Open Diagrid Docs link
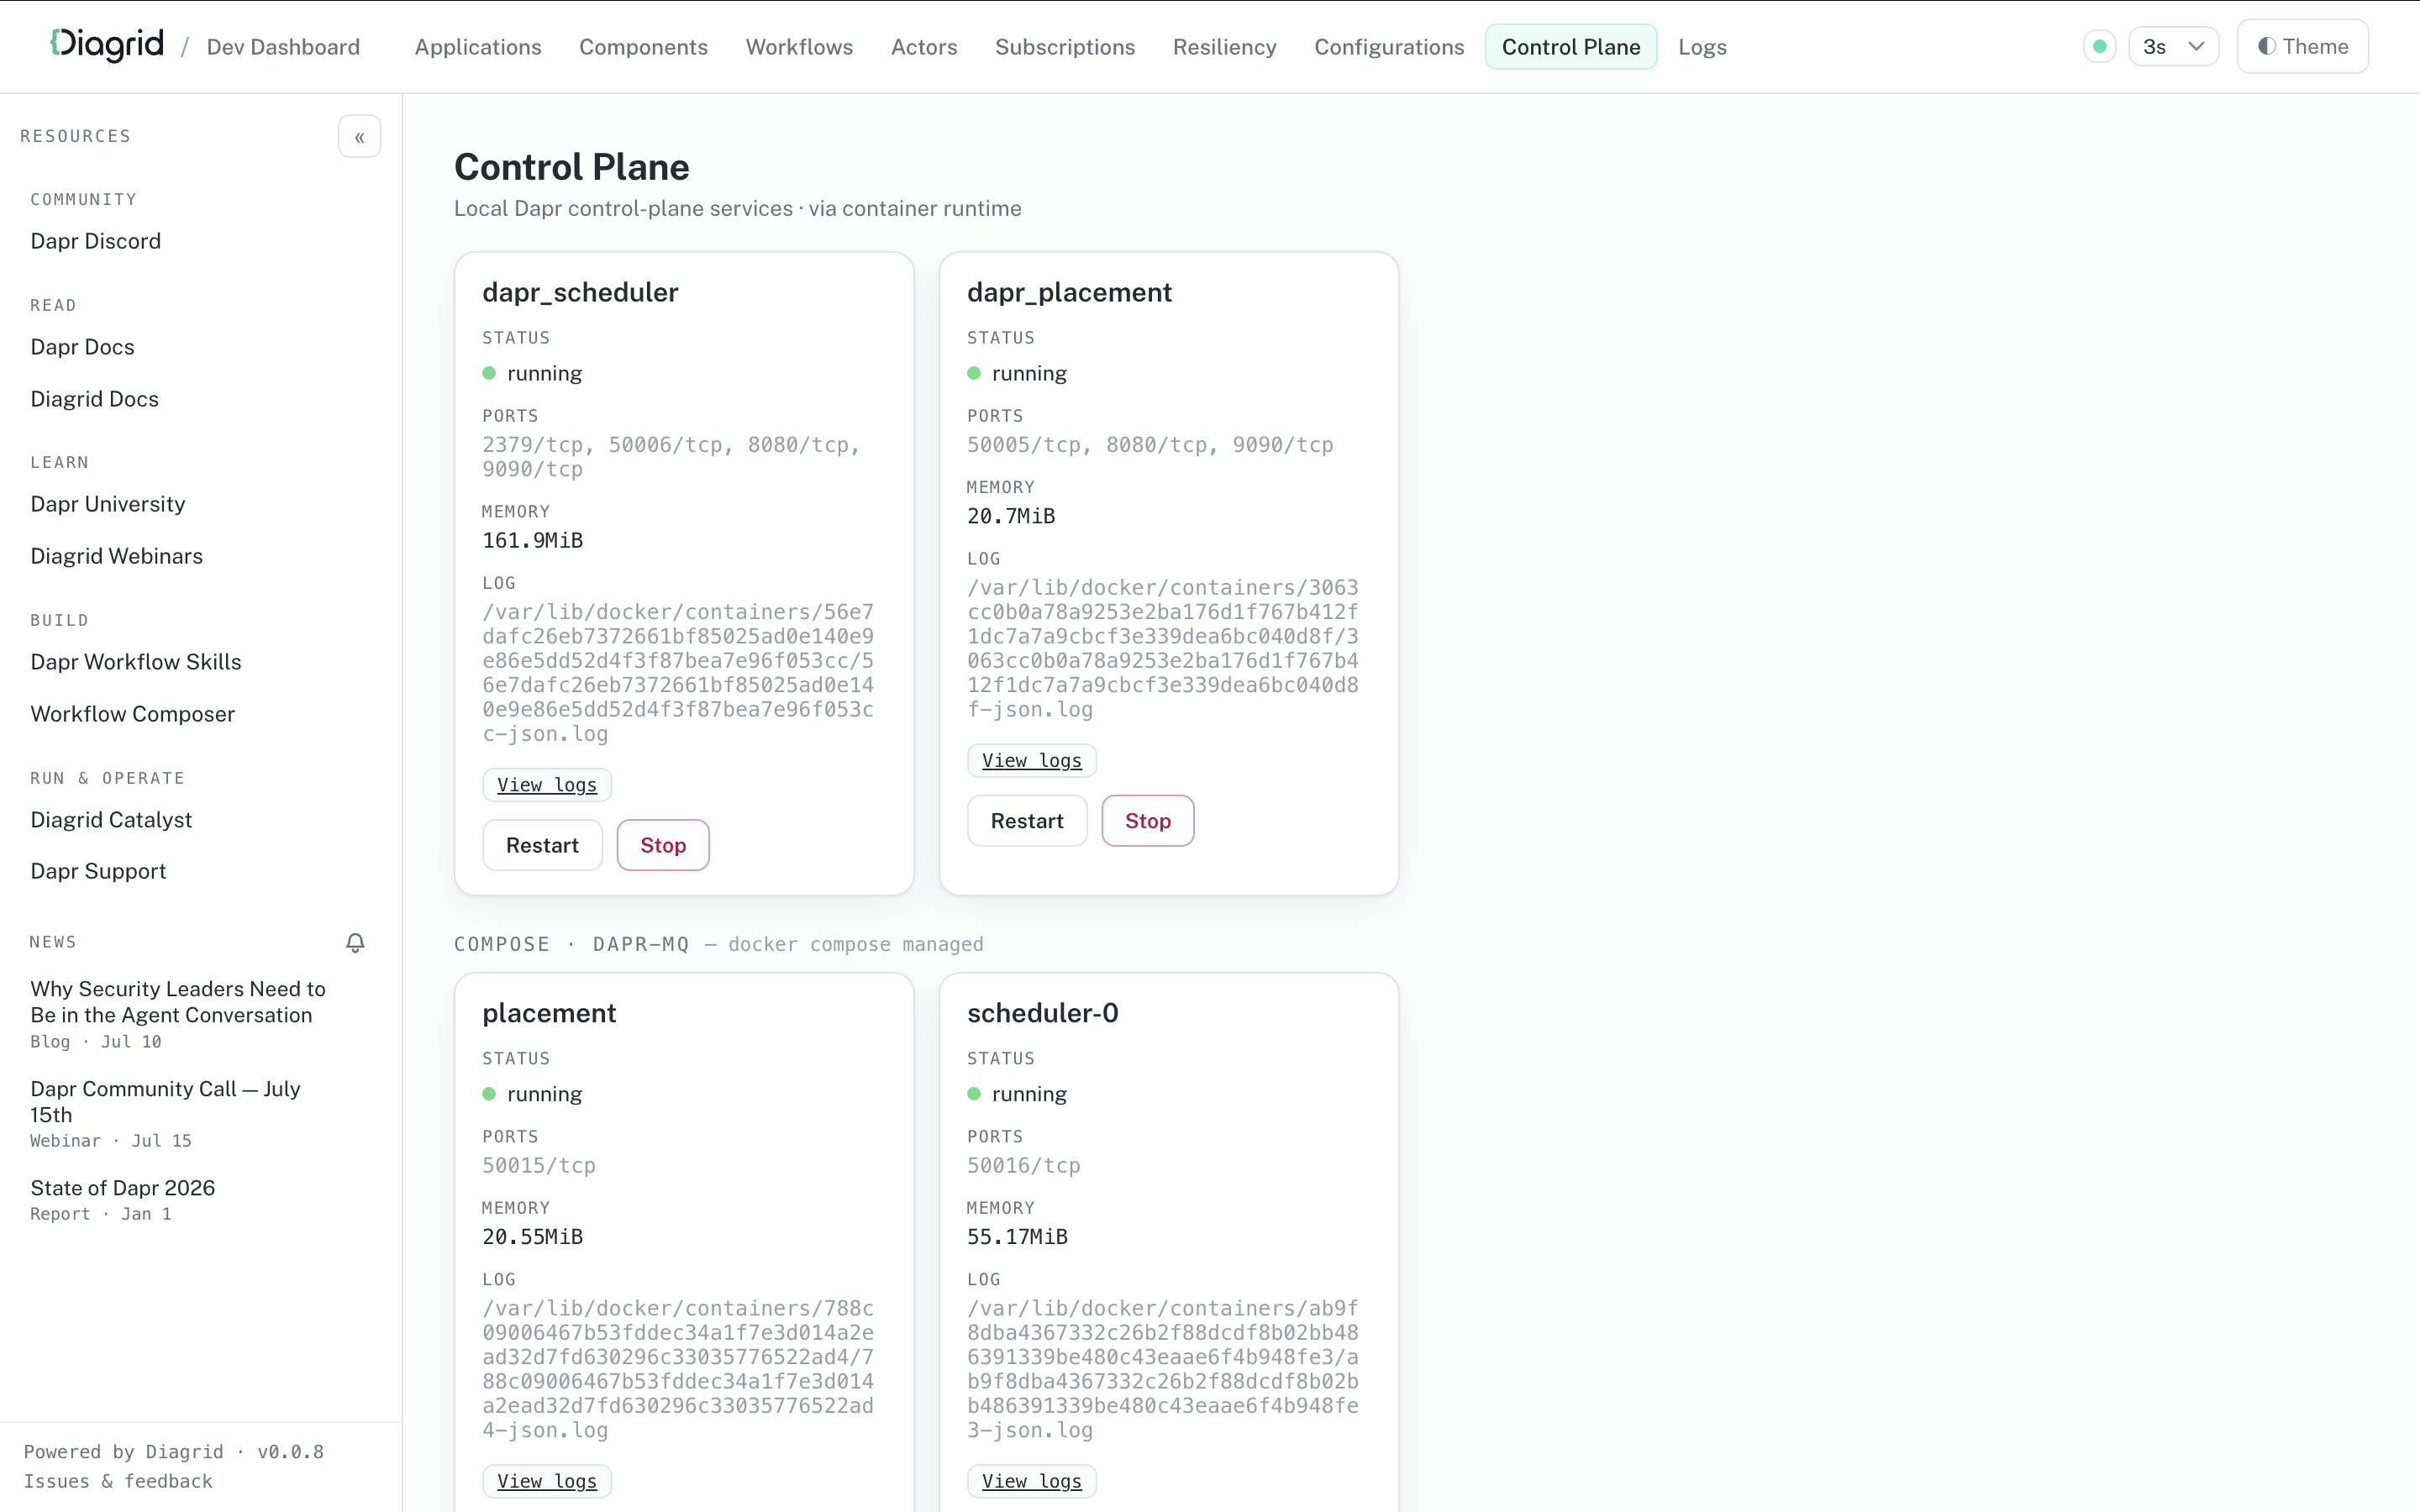2420x1512 pixels. (x=95, y=399)
